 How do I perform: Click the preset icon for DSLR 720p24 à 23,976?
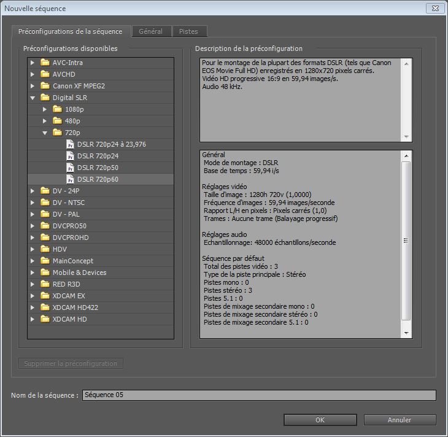tap(70, 144)
